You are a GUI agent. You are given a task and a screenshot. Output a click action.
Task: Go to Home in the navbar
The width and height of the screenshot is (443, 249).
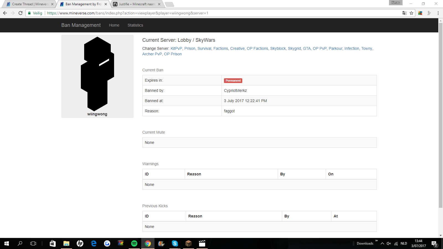[x=114, y=25]
